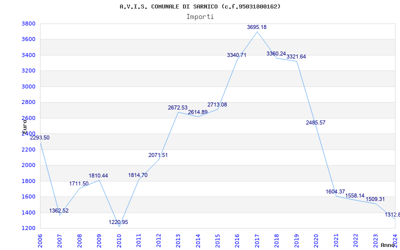Select the 2008 x-axis year label
This screenshot has width=400, height=250.
[x=79, y=241]
